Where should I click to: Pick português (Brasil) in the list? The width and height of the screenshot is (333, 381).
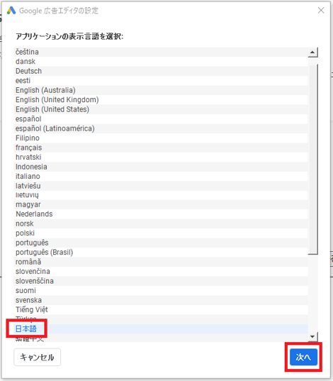click(161, 252)
